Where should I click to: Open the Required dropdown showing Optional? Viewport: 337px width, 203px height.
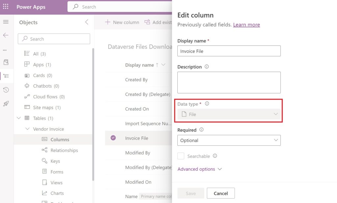[x=229, y=140]
